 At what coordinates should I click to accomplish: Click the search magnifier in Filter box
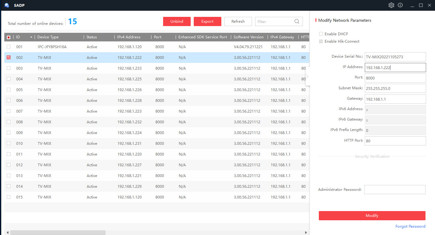(297, 21)
